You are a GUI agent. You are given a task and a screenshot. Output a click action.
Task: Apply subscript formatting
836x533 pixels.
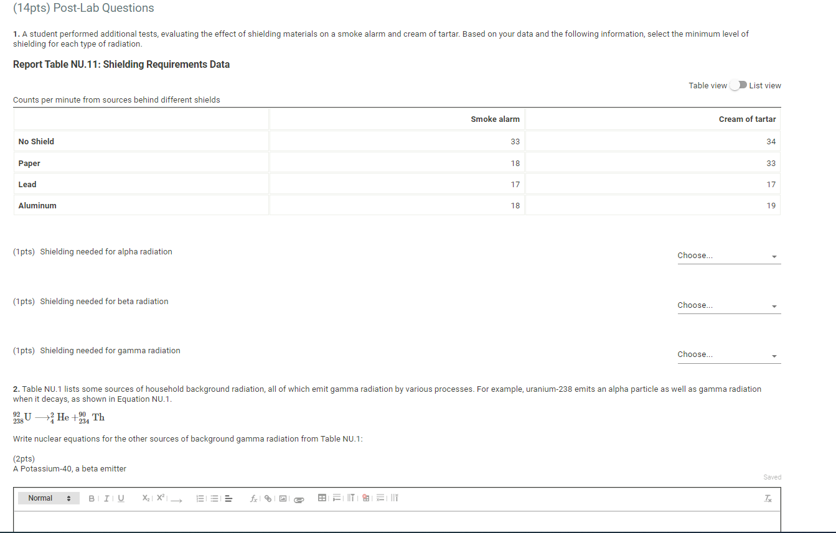coord(146,498)
